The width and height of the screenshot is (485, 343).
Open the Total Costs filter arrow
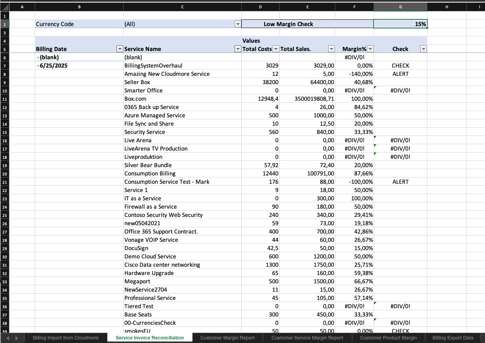(x=276, y=49)
